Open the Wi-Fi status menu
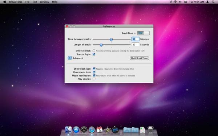This screenshot has width=218, height=136. coord(175,2)
